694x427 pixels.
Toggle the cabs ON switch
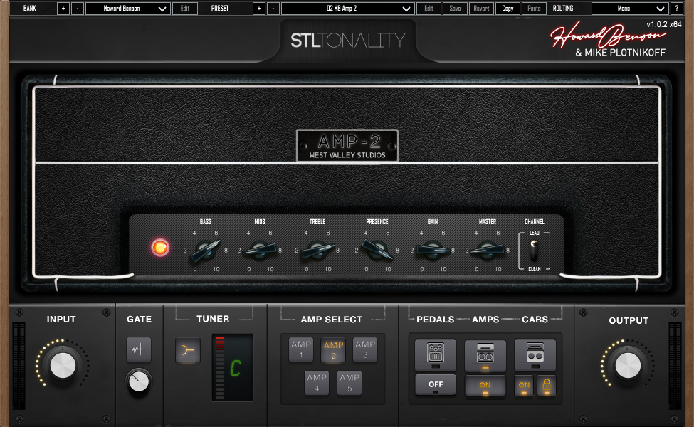coord(524,385)
